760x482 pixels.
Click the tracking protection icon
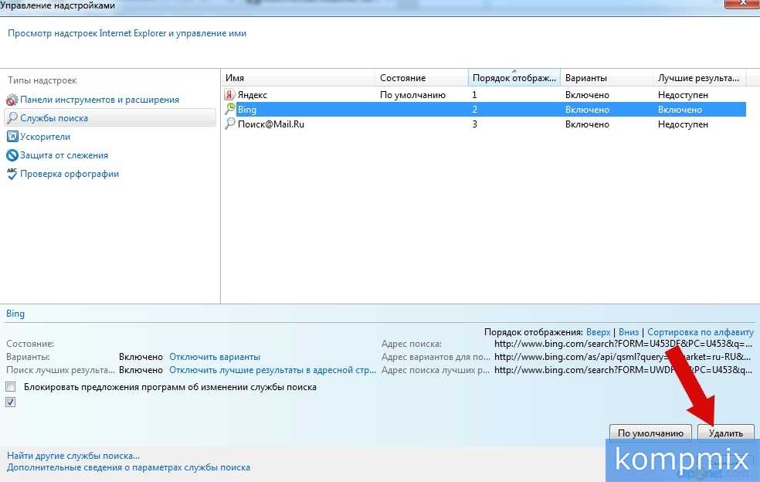pos(12,155)
